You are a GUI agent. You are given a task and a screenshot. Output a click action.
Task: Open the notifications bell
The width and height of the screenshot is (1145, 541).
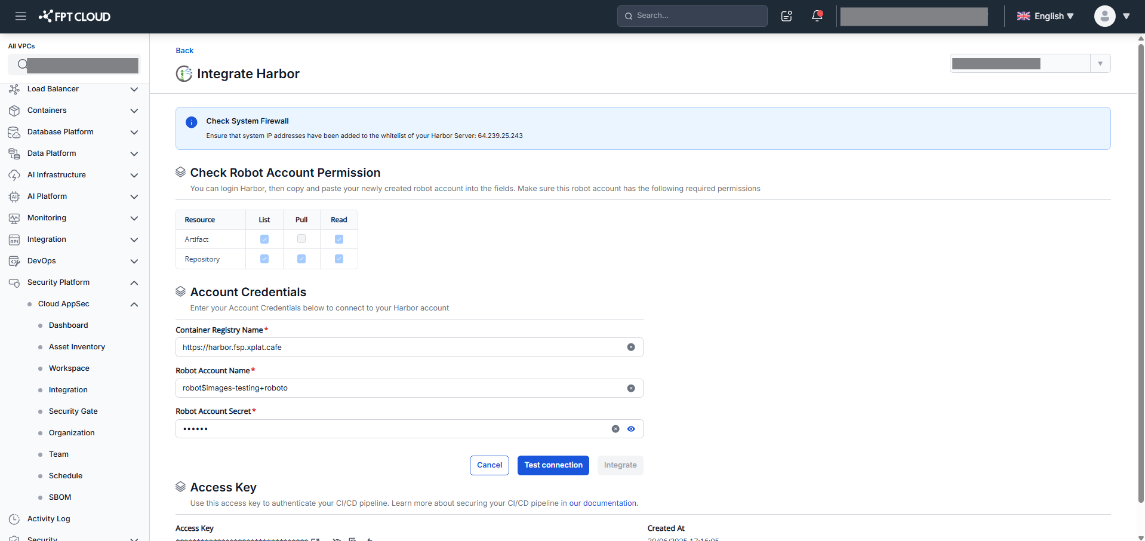[817, 16]
